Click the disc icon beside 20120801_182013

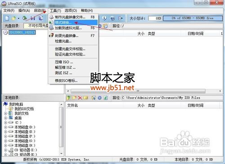tap(5, 32)
